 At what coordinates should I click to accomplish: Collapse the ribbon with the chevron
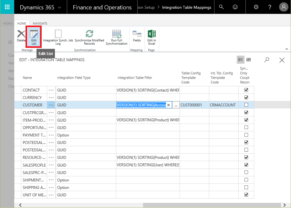pyautogui.click(x=287, y=49)
